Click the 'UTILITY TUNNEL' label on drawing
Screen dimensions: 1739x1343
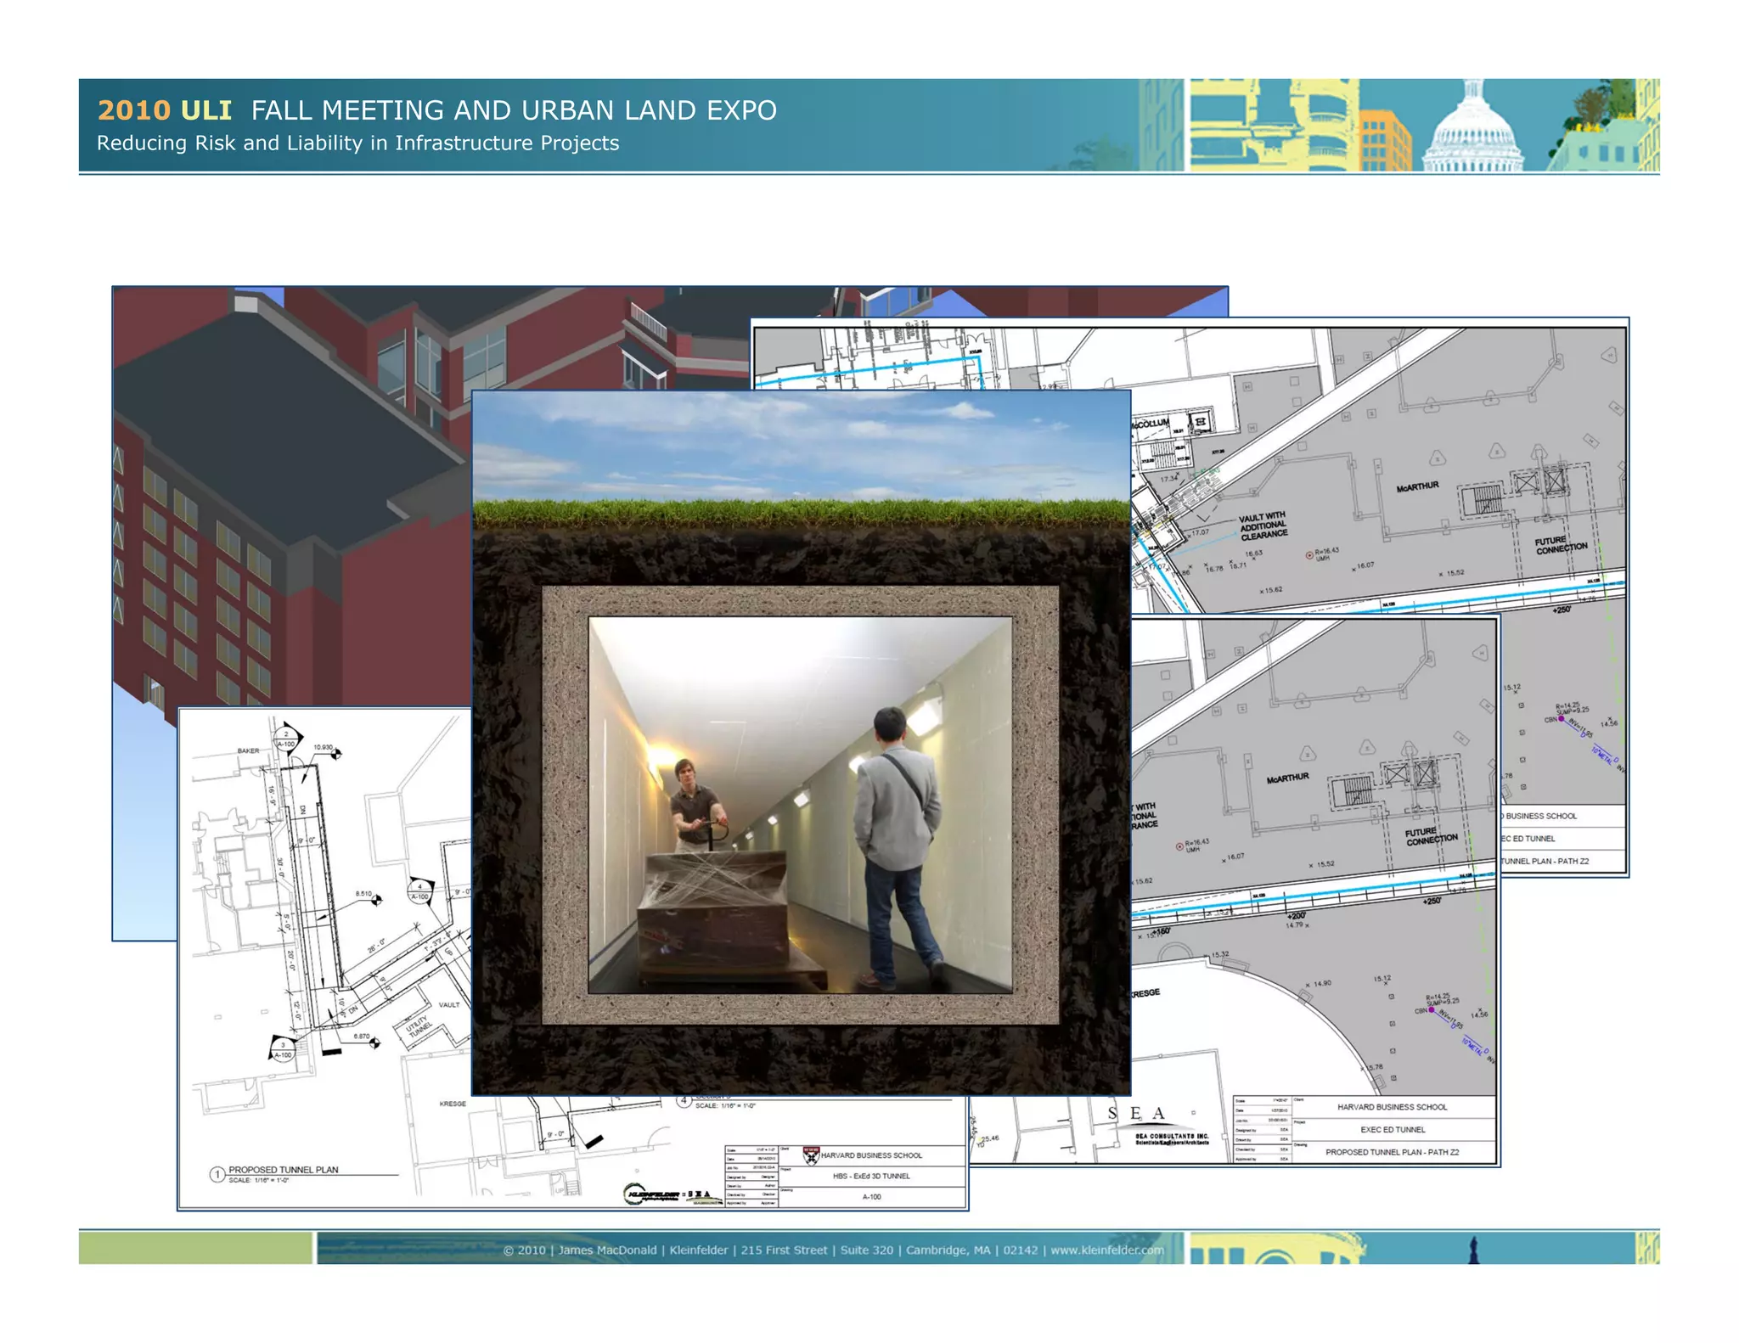[x=418, y=1028]
